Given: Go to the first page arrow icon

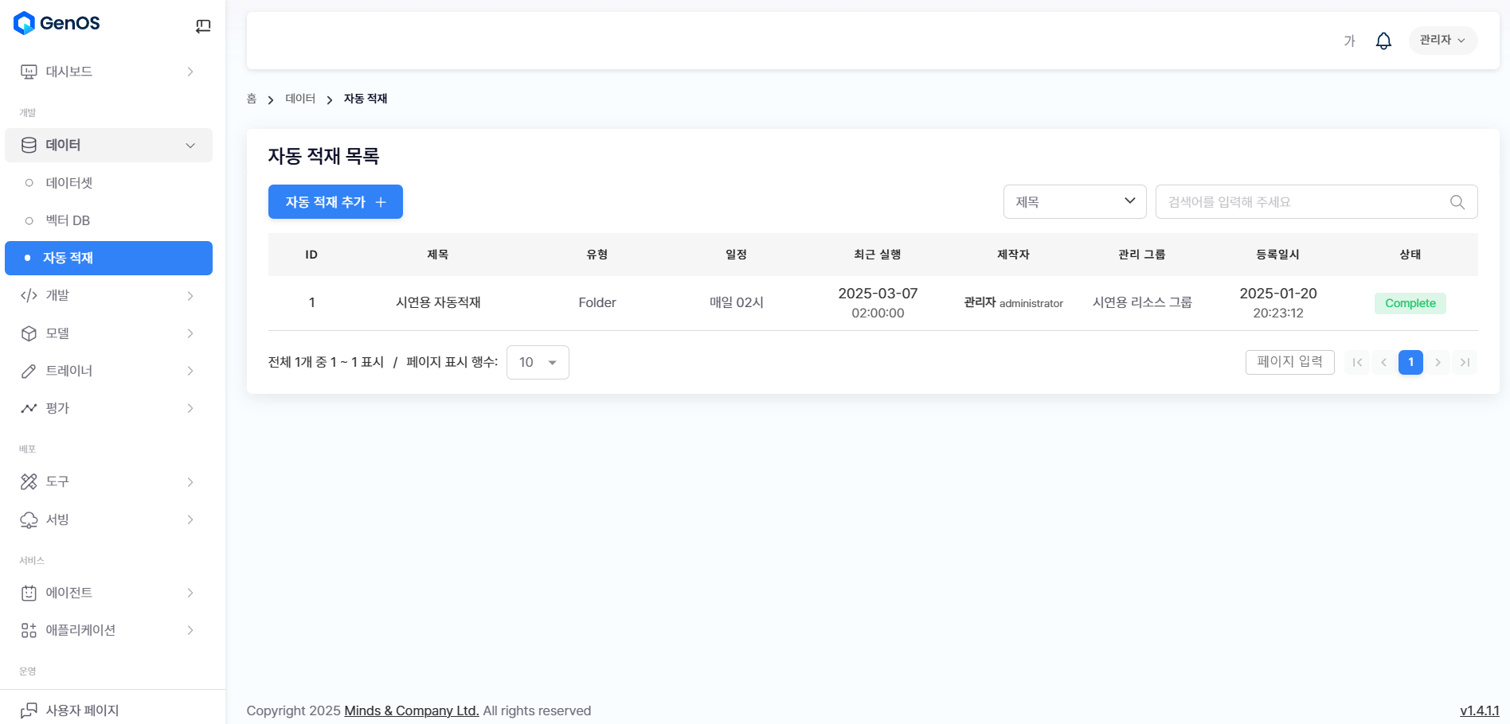Looking at the screenshot, I should click(x=1357, y=363).
